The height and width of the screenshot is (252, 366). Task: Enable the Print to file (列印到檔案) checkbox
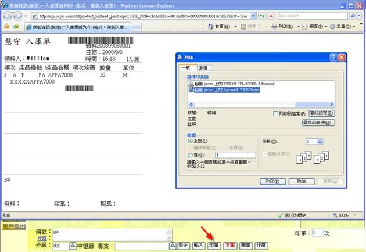click(x=276, y=114)
